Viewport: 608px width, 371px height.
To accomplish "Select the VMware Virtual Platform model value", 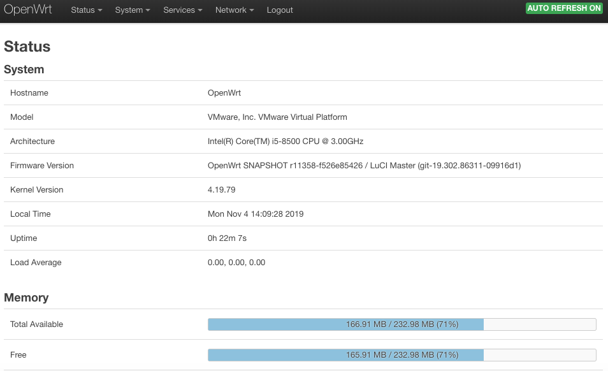I will pos(277,117).
